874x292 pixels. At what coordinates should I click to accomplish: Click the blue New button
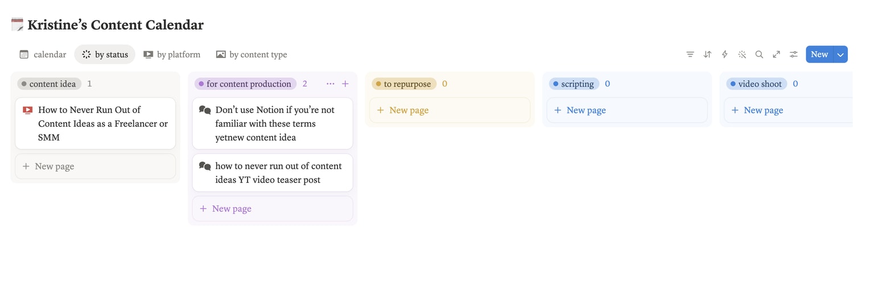pyautogui.click(x=819, y=55)
